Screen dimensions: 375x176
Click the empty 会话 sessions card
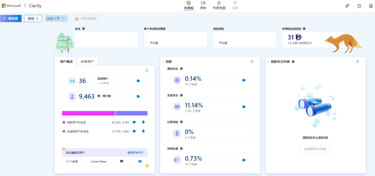point(106,39)
